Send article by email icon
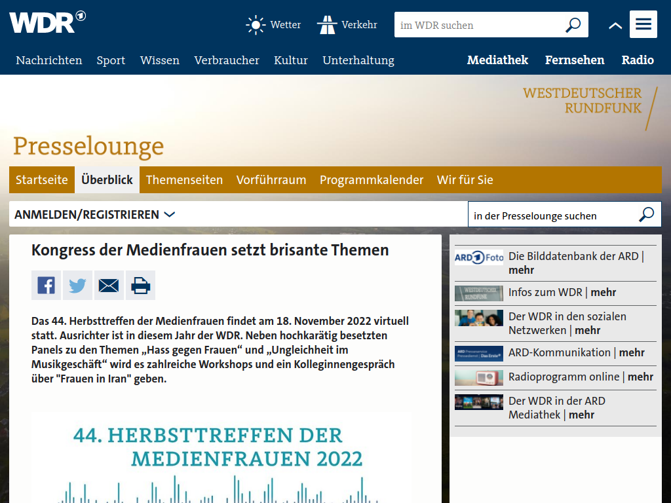671x503 pixels. (109, 286)
